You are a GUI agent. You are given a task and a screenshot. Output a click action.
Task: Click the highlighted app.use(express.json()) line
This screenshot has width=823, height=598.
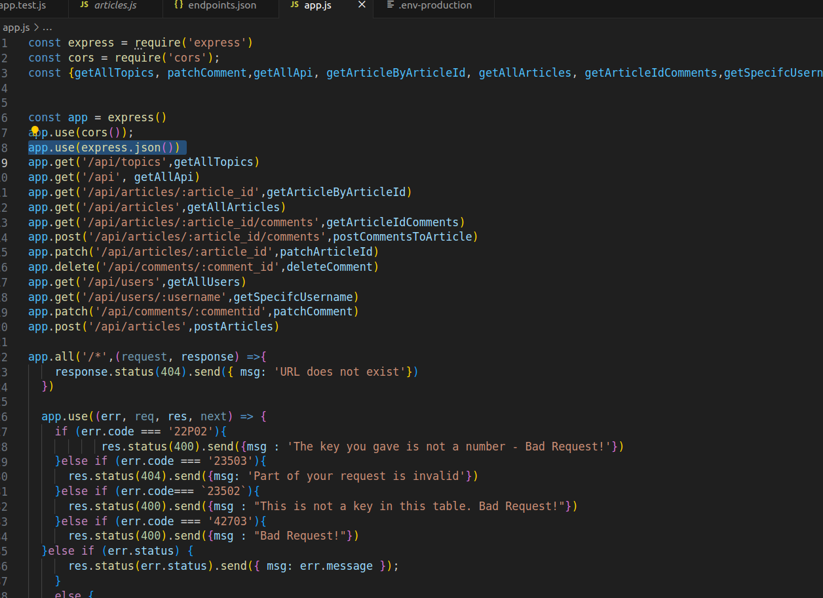(x=107, y=148)
